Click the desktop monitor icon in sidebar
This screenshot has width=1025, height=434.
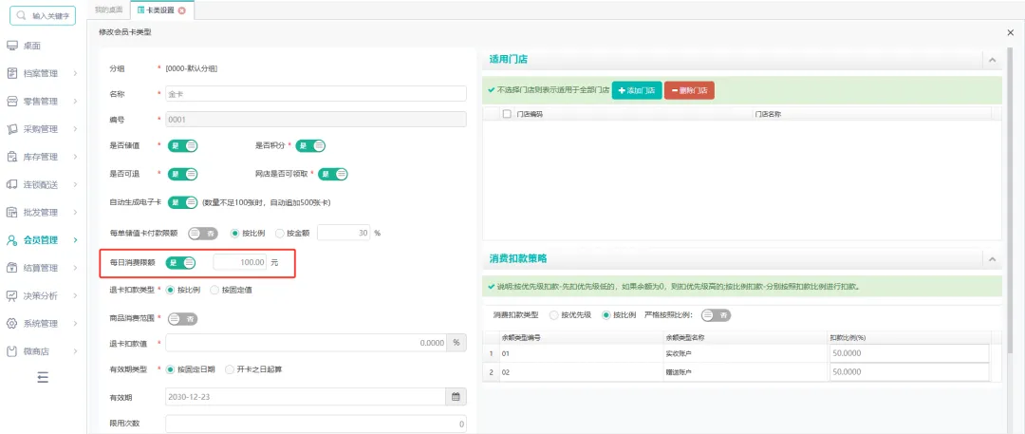(x=11, y=46)
